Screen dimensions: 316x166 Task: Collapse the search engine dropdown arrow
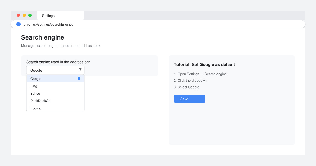click(x=80, y=70)
